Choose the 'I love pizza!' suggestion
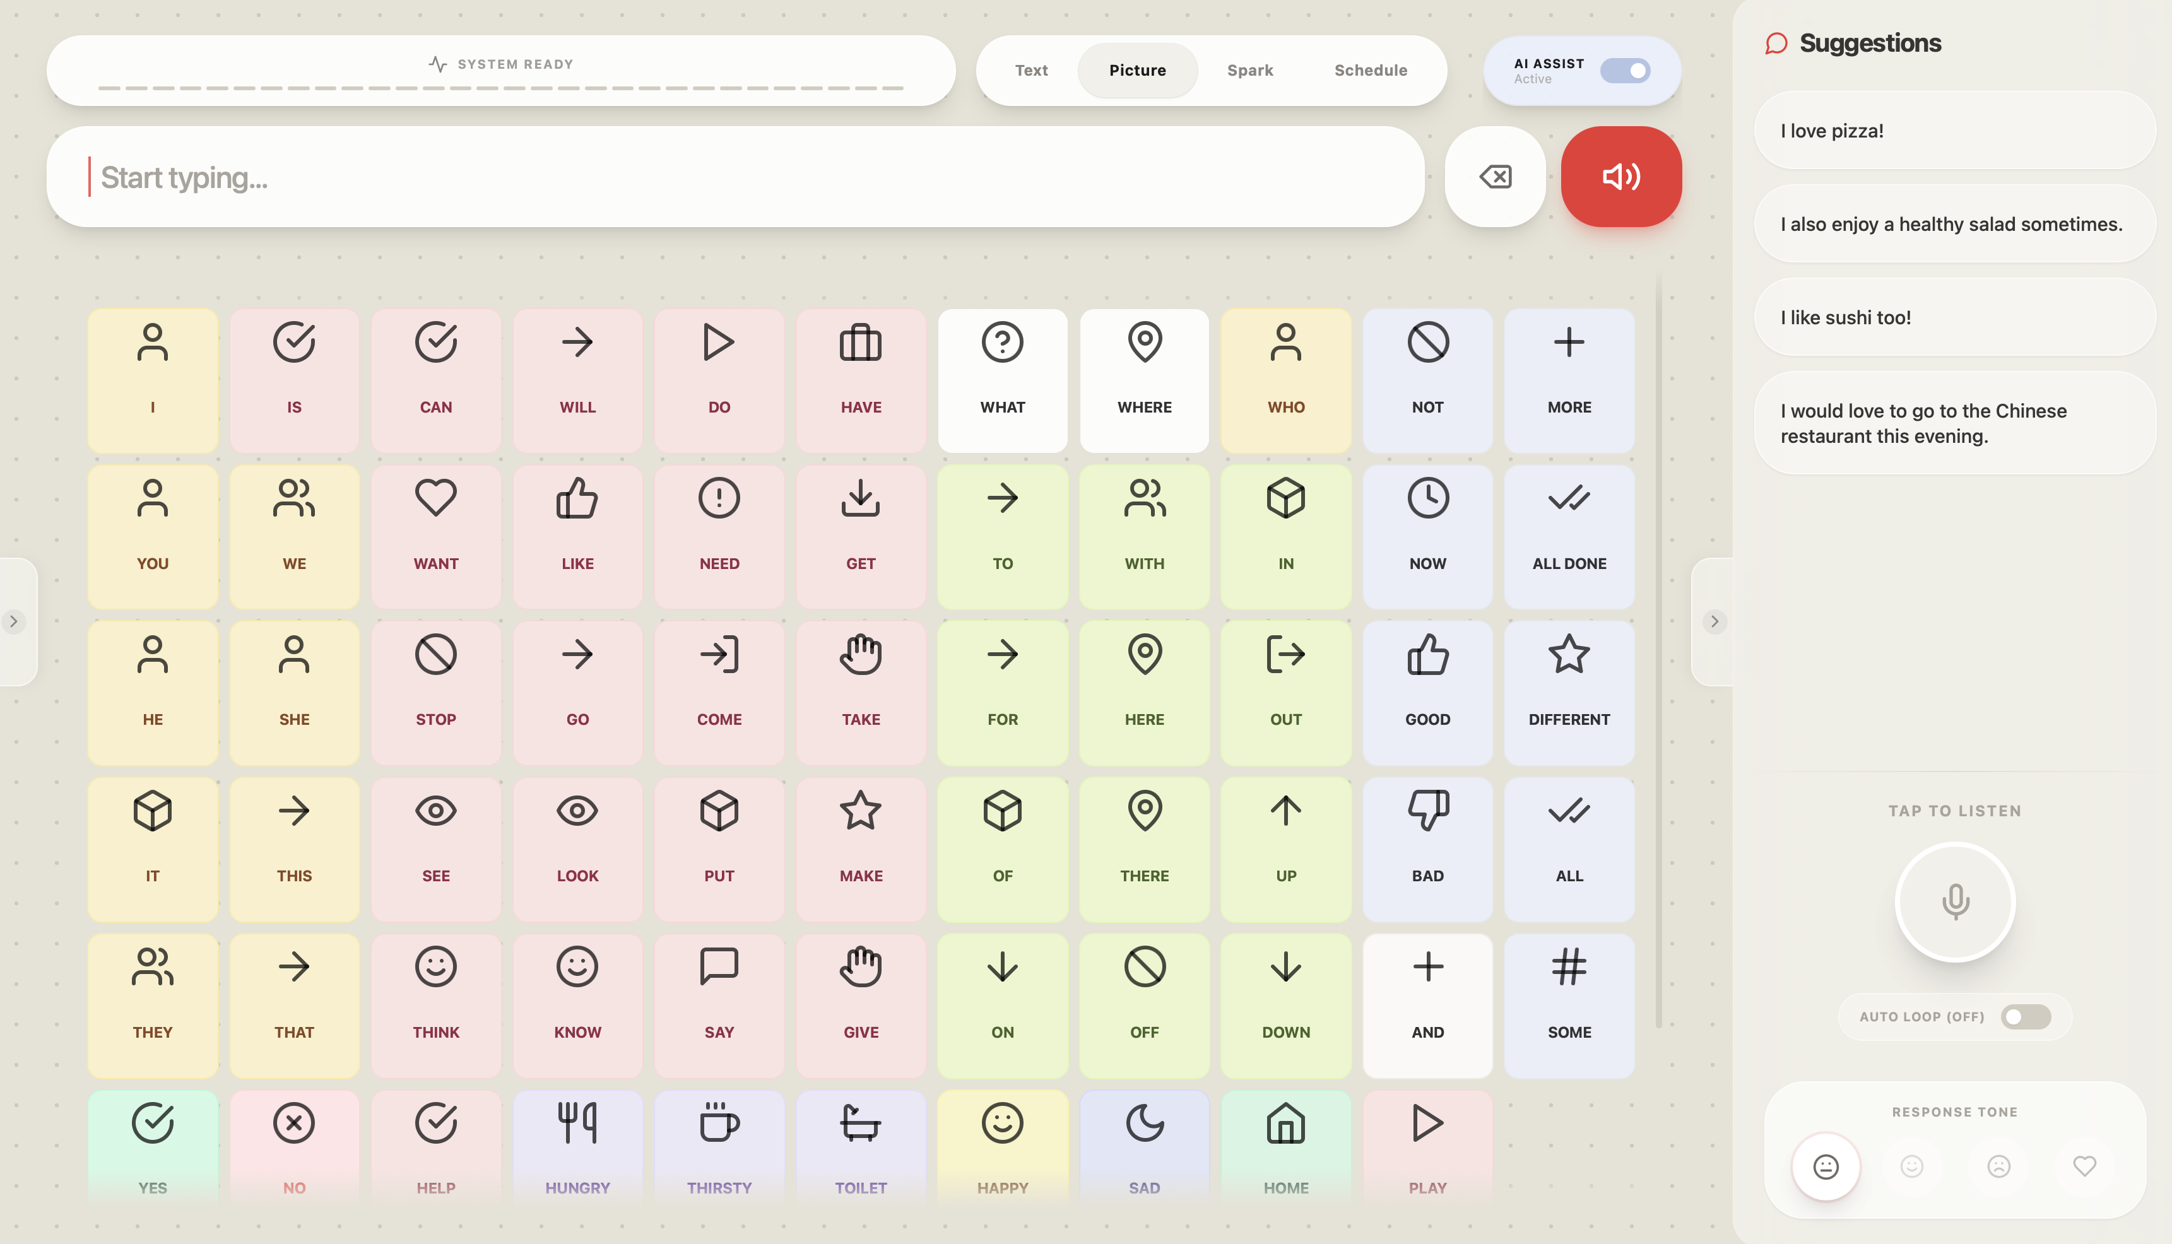2172x1244 pixels. tap(1954, 131)
